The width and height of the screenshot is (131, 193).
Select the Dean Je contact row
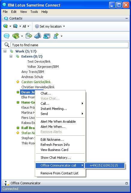point(28,92)
